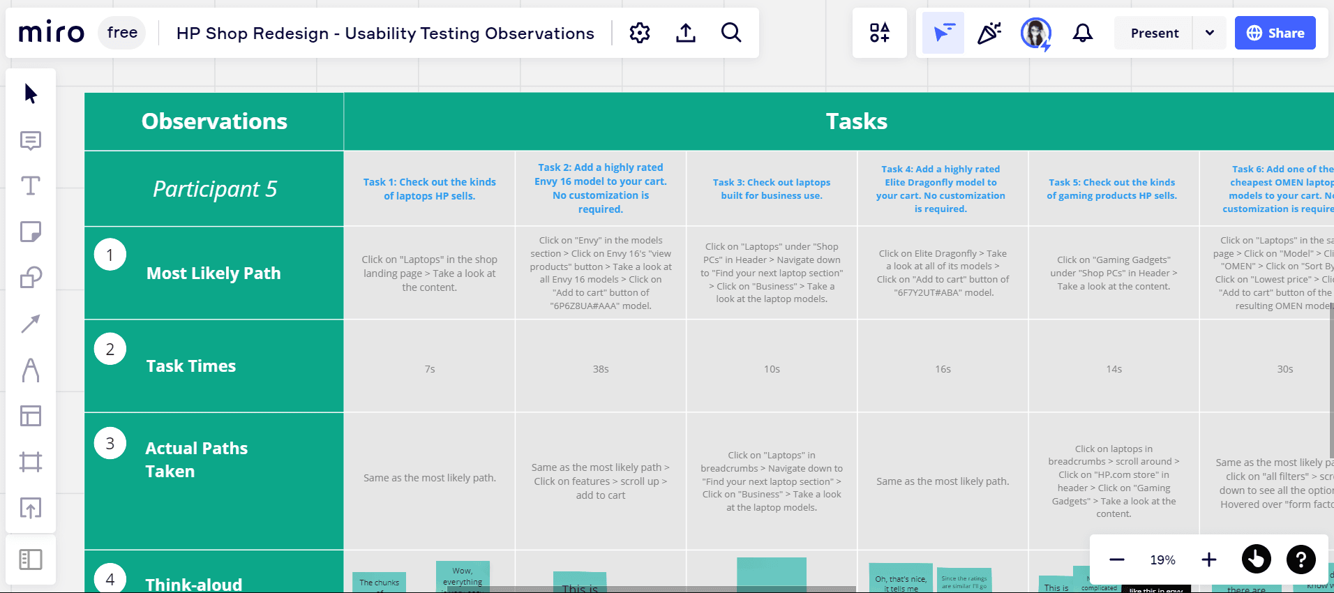Select the Observations header cell
Image resolution: width=1334 pixels, height=593 pixels.
(214, 121)
